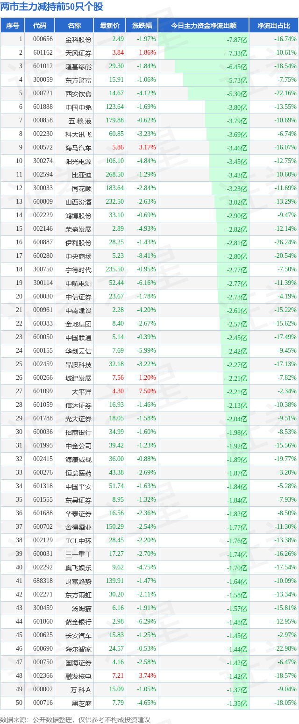Click 中央商场 change -8.41%
The width and height of the screenshot is (299, 724).
coord(146,256)
